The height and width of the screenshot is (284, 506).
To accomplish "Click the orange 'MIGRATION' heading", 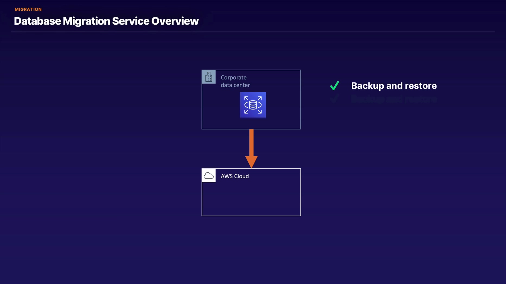I will [x=28, y=9].
